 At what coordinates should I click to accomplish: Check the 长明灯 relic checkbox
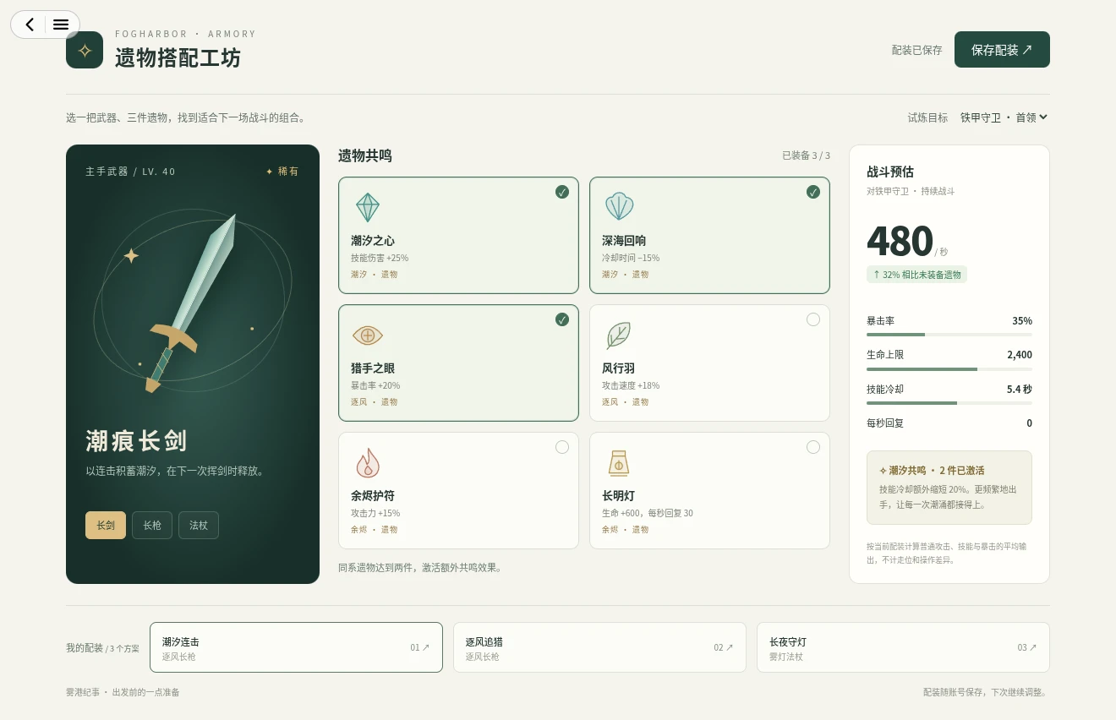(x=813, y=447)
